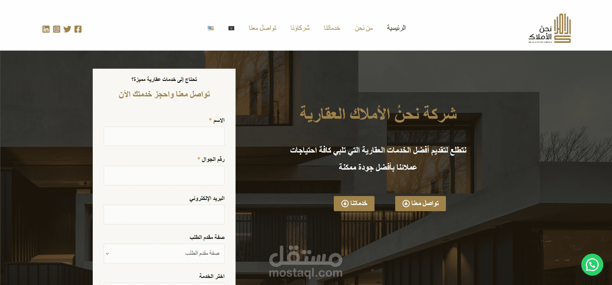Screen dimensions: 612x285
Task: Click the تواصل معنا واحجز خدمتك الآن heading
Action: 164,94
